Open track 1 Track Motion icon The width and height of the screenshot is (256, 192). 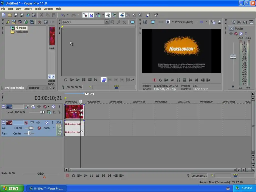click(x=33, y=106)
